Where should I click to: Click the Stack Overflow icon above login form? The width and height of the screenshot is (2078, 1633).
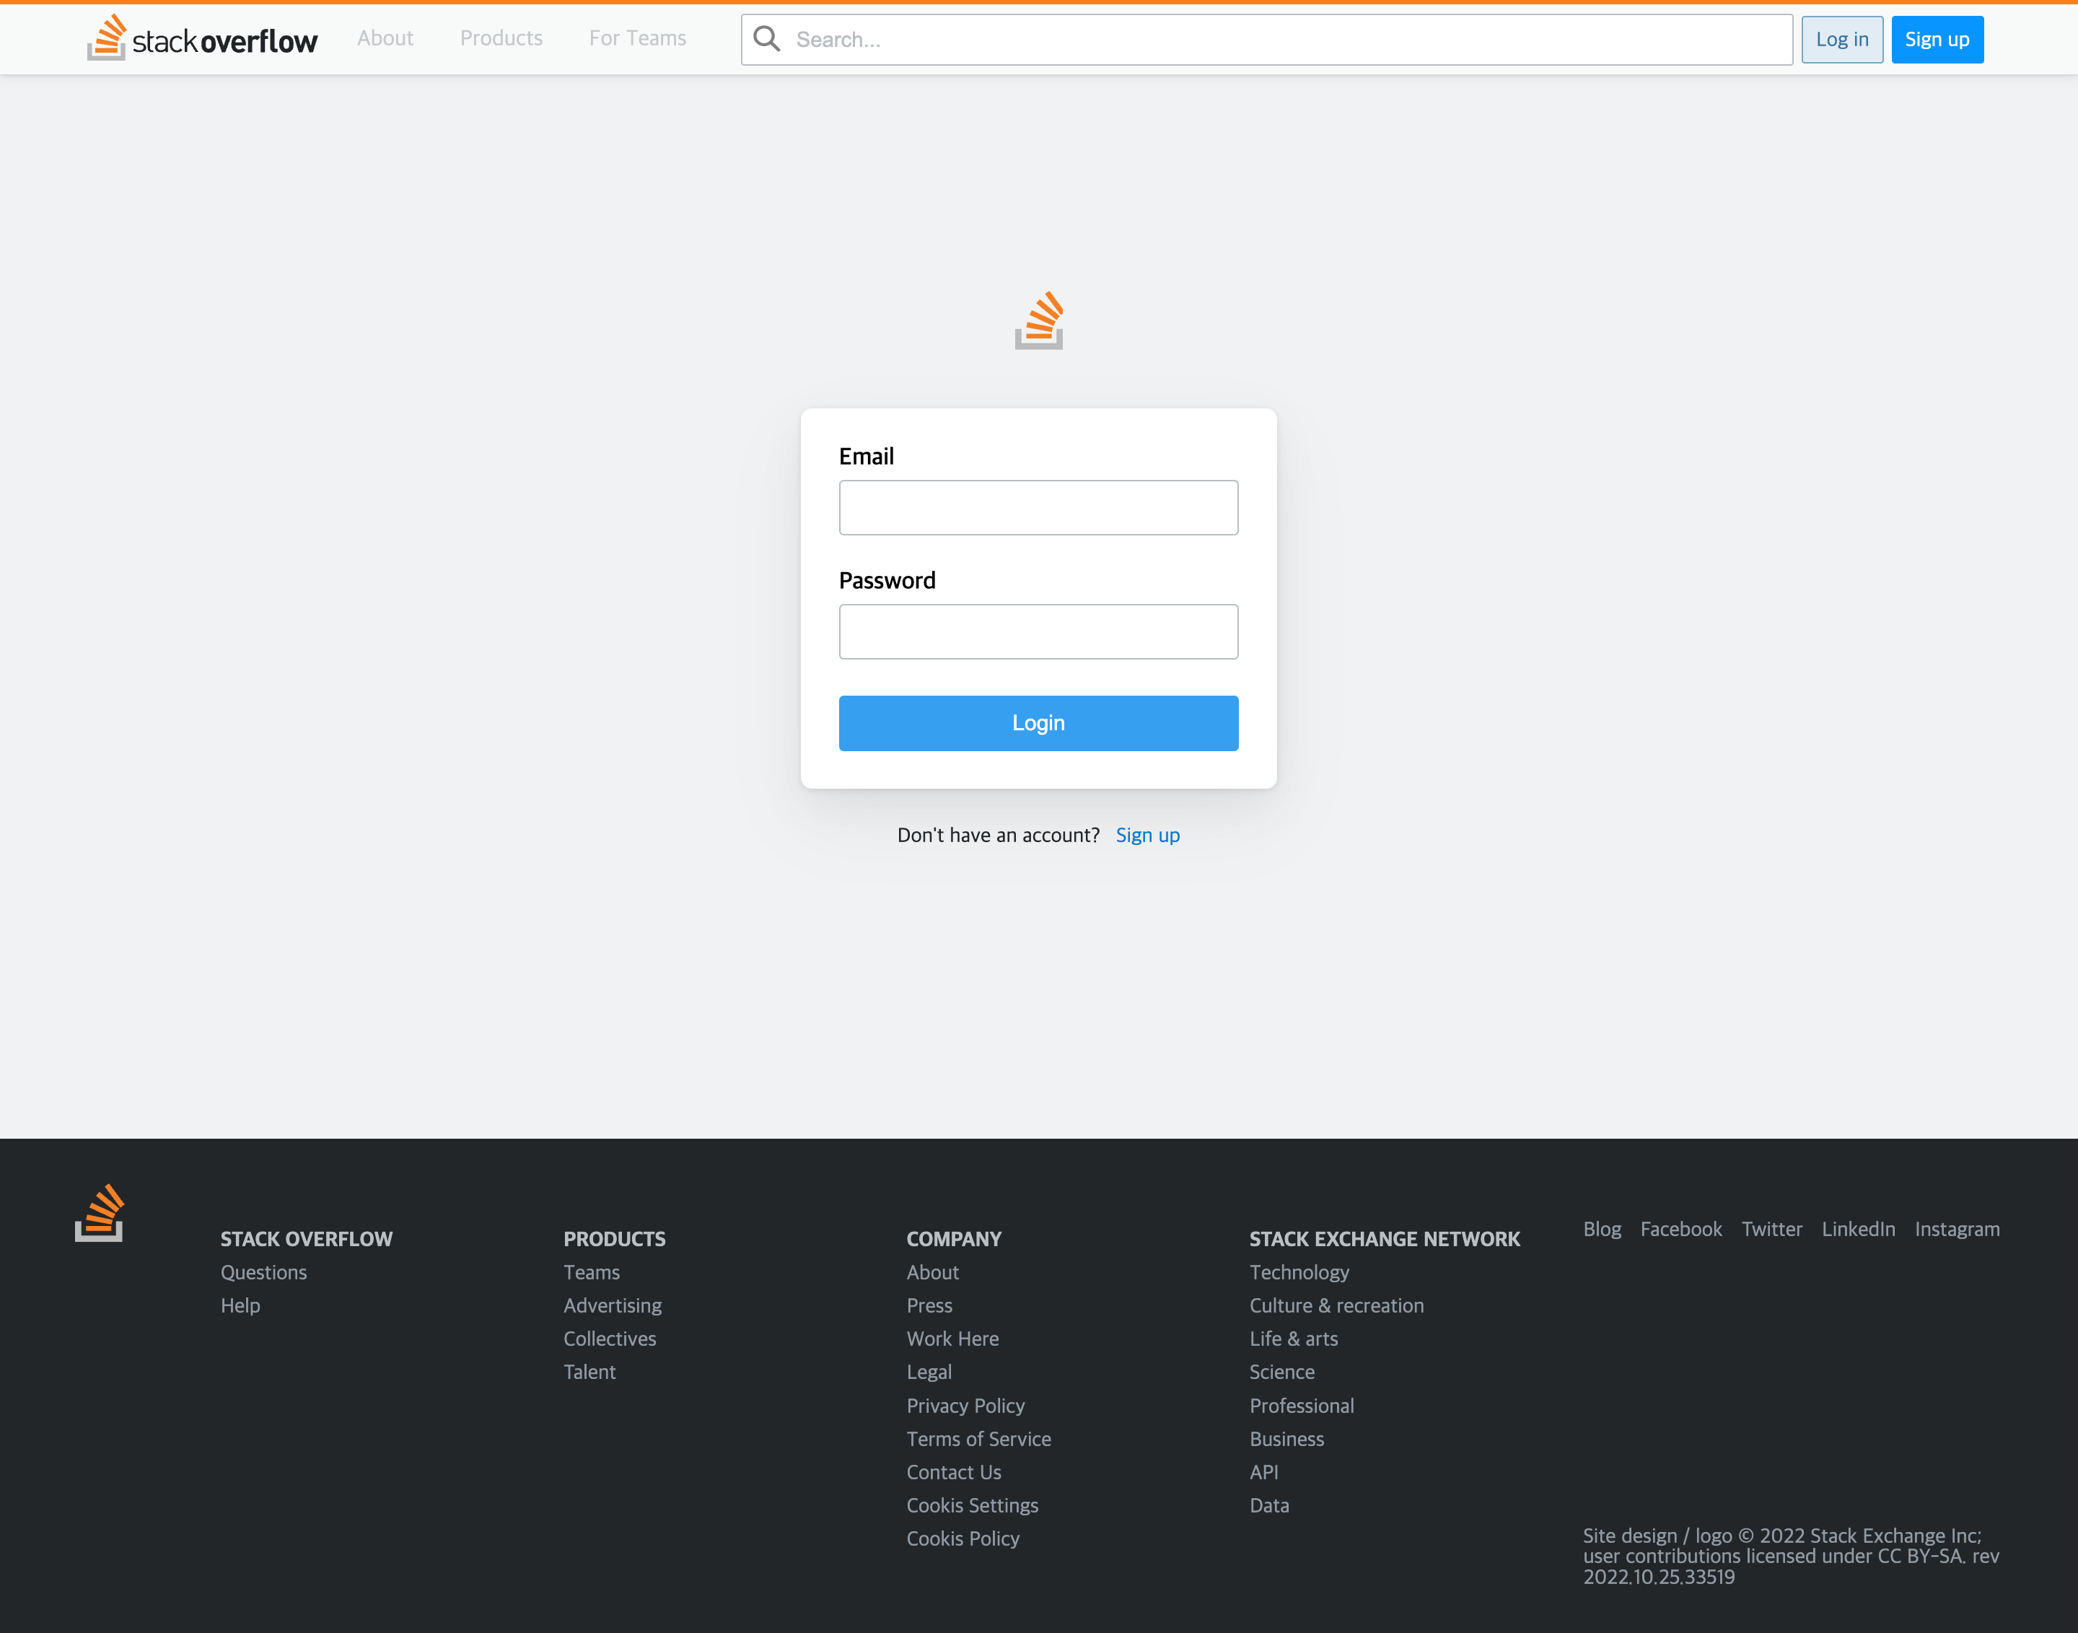pos(1038,320)
